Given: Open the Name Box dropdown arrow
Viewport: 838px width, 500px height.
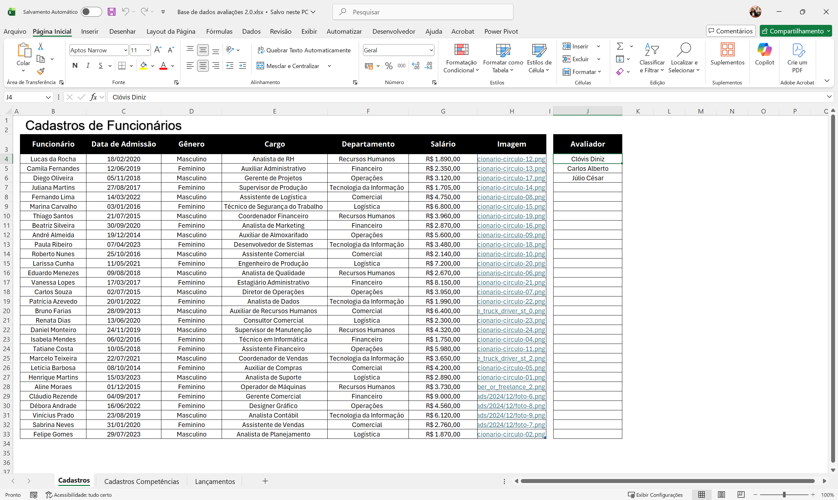Looking at the screenshot, I should coord(48,97).
